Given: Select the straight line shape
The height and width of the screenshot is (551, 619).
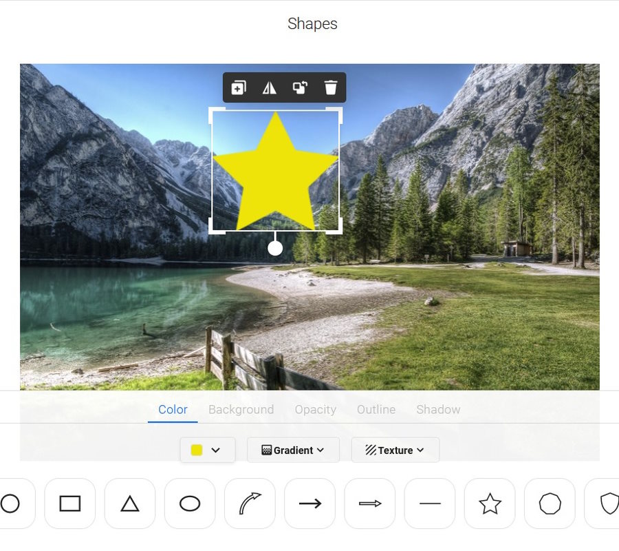Looking at the screenshot, I should tap(430, 504).
